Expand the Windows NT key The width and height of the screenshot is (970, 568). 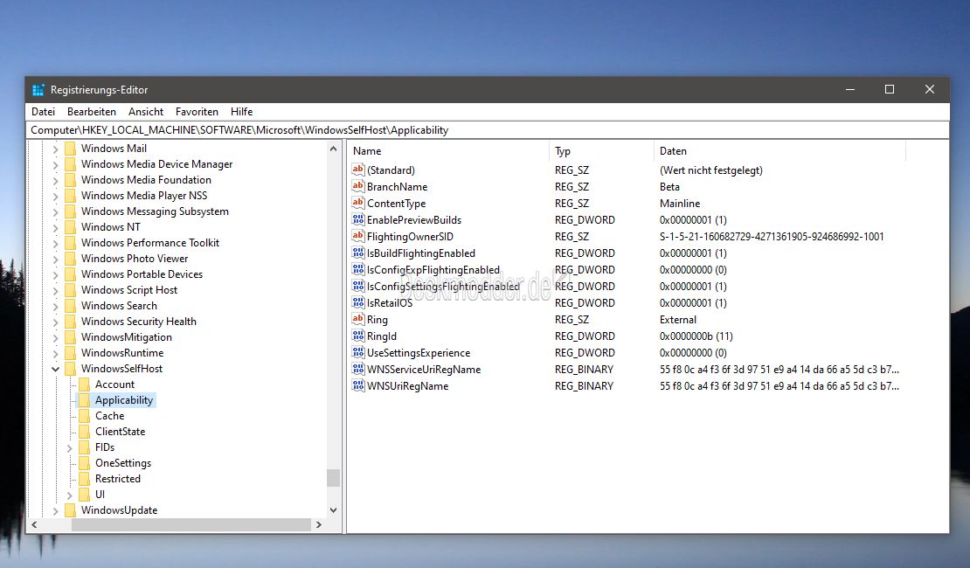55,227
